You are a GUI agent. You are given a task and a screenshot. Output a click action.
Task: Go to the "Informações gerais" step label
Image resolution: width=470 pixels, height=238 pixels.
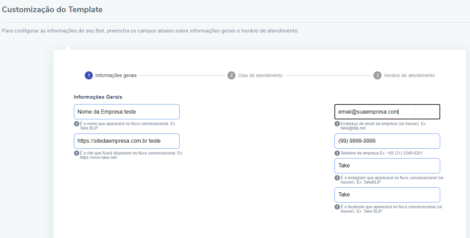coord(116,75)
